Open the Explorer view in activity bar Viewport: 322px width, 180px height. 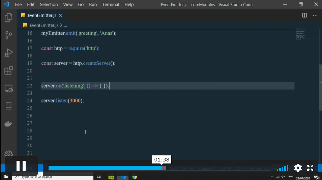click(x=8, y=18)
